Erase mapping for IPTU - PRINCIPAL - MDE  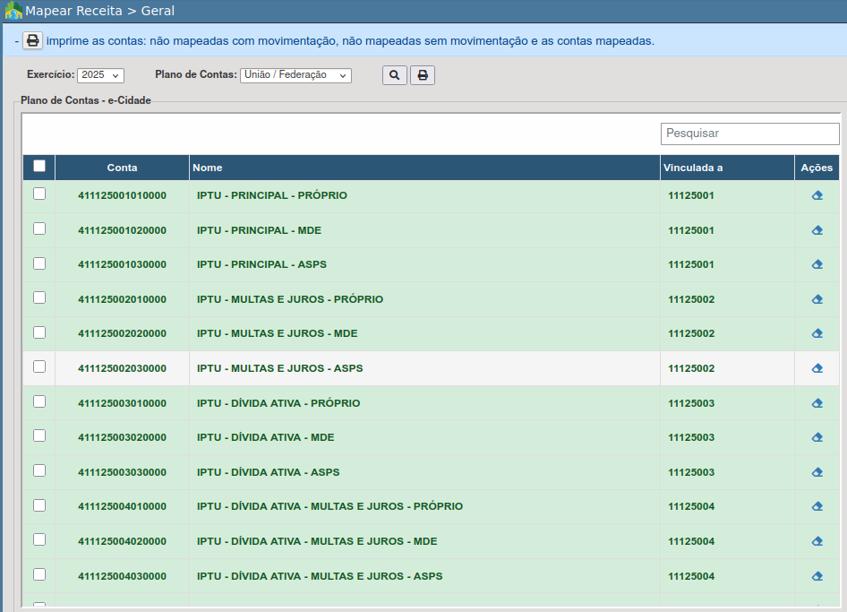click(x=817, y=230)
